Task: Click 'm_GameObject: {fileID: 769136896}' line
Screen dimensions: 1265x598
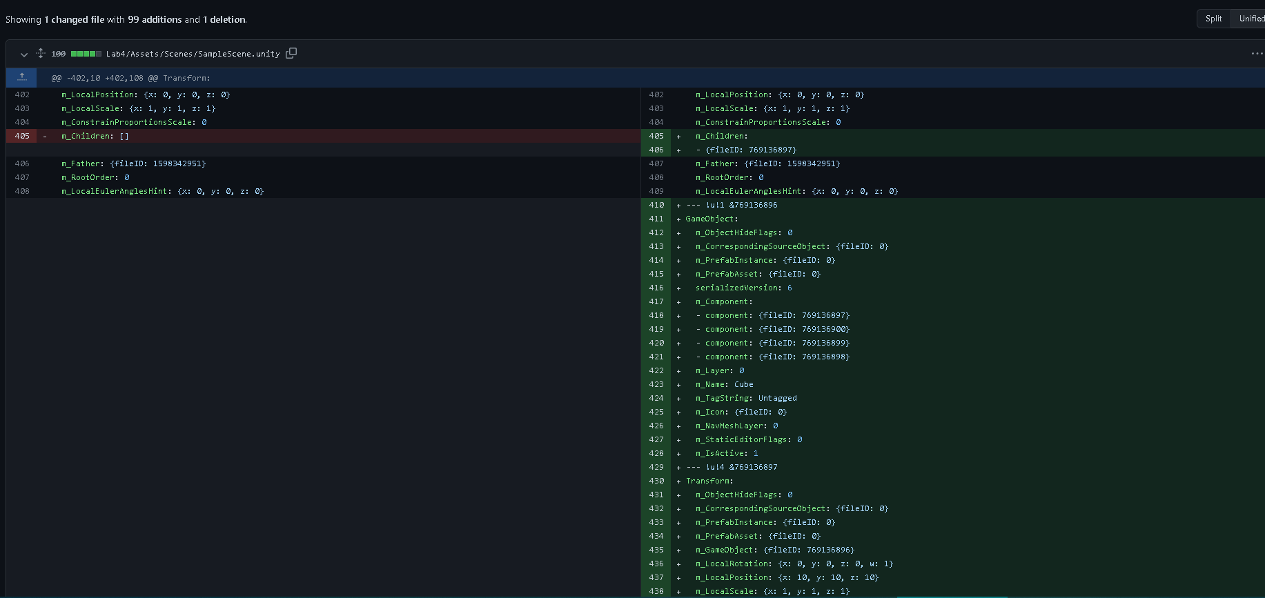Action: click(x=775, y=550)
